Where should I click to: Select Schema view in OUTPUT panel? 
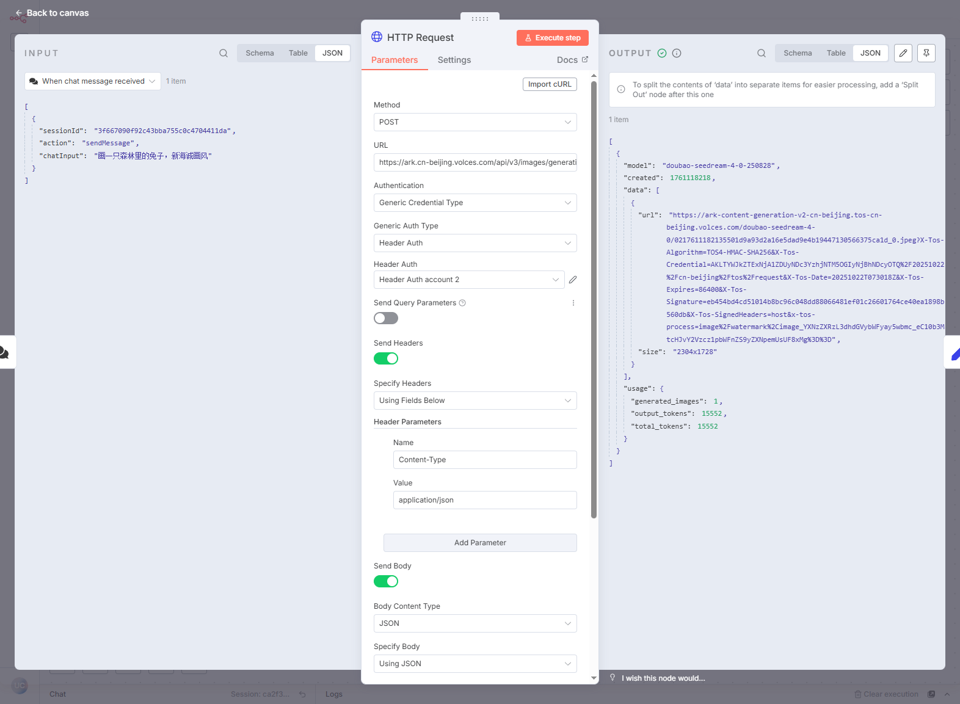coord(798,53)
